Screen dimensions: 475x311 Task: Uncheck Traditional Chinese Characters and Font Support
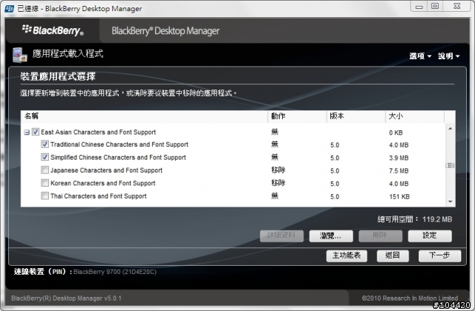pos(45,144)
